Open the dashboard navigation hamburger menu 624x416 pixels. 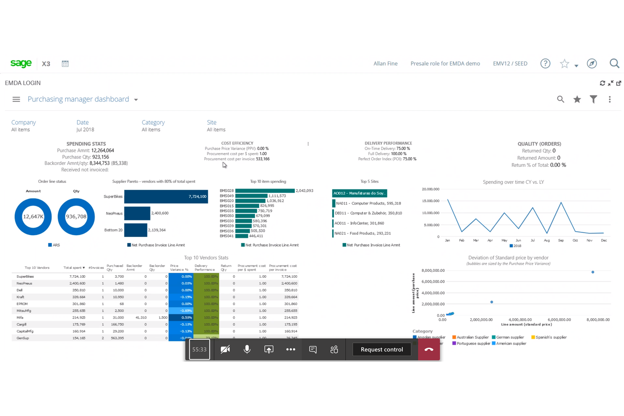coord(16,99)
